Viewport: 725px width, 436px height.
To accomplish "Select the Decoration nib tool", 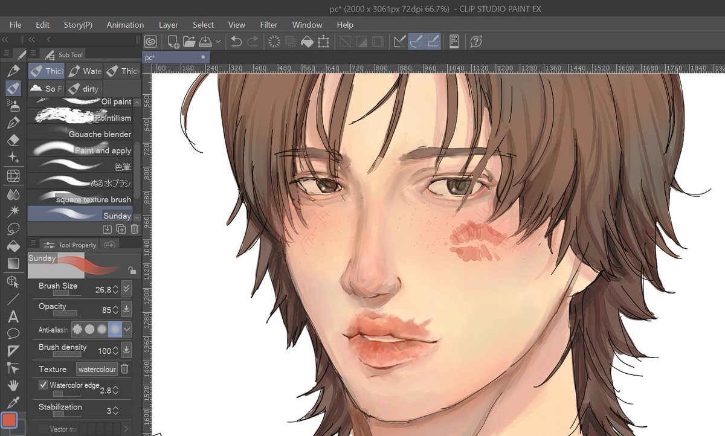I will tap(13, 123).
